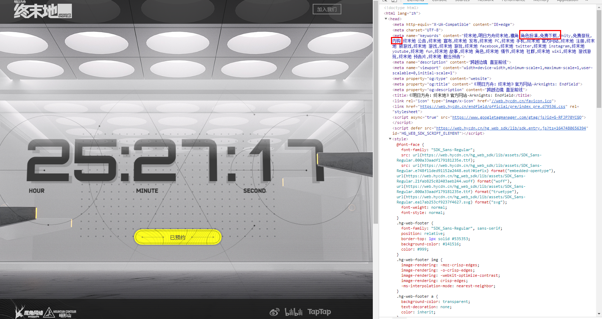Click the countdown hour digits 25
602x319 pixels.
coord(72,160)
